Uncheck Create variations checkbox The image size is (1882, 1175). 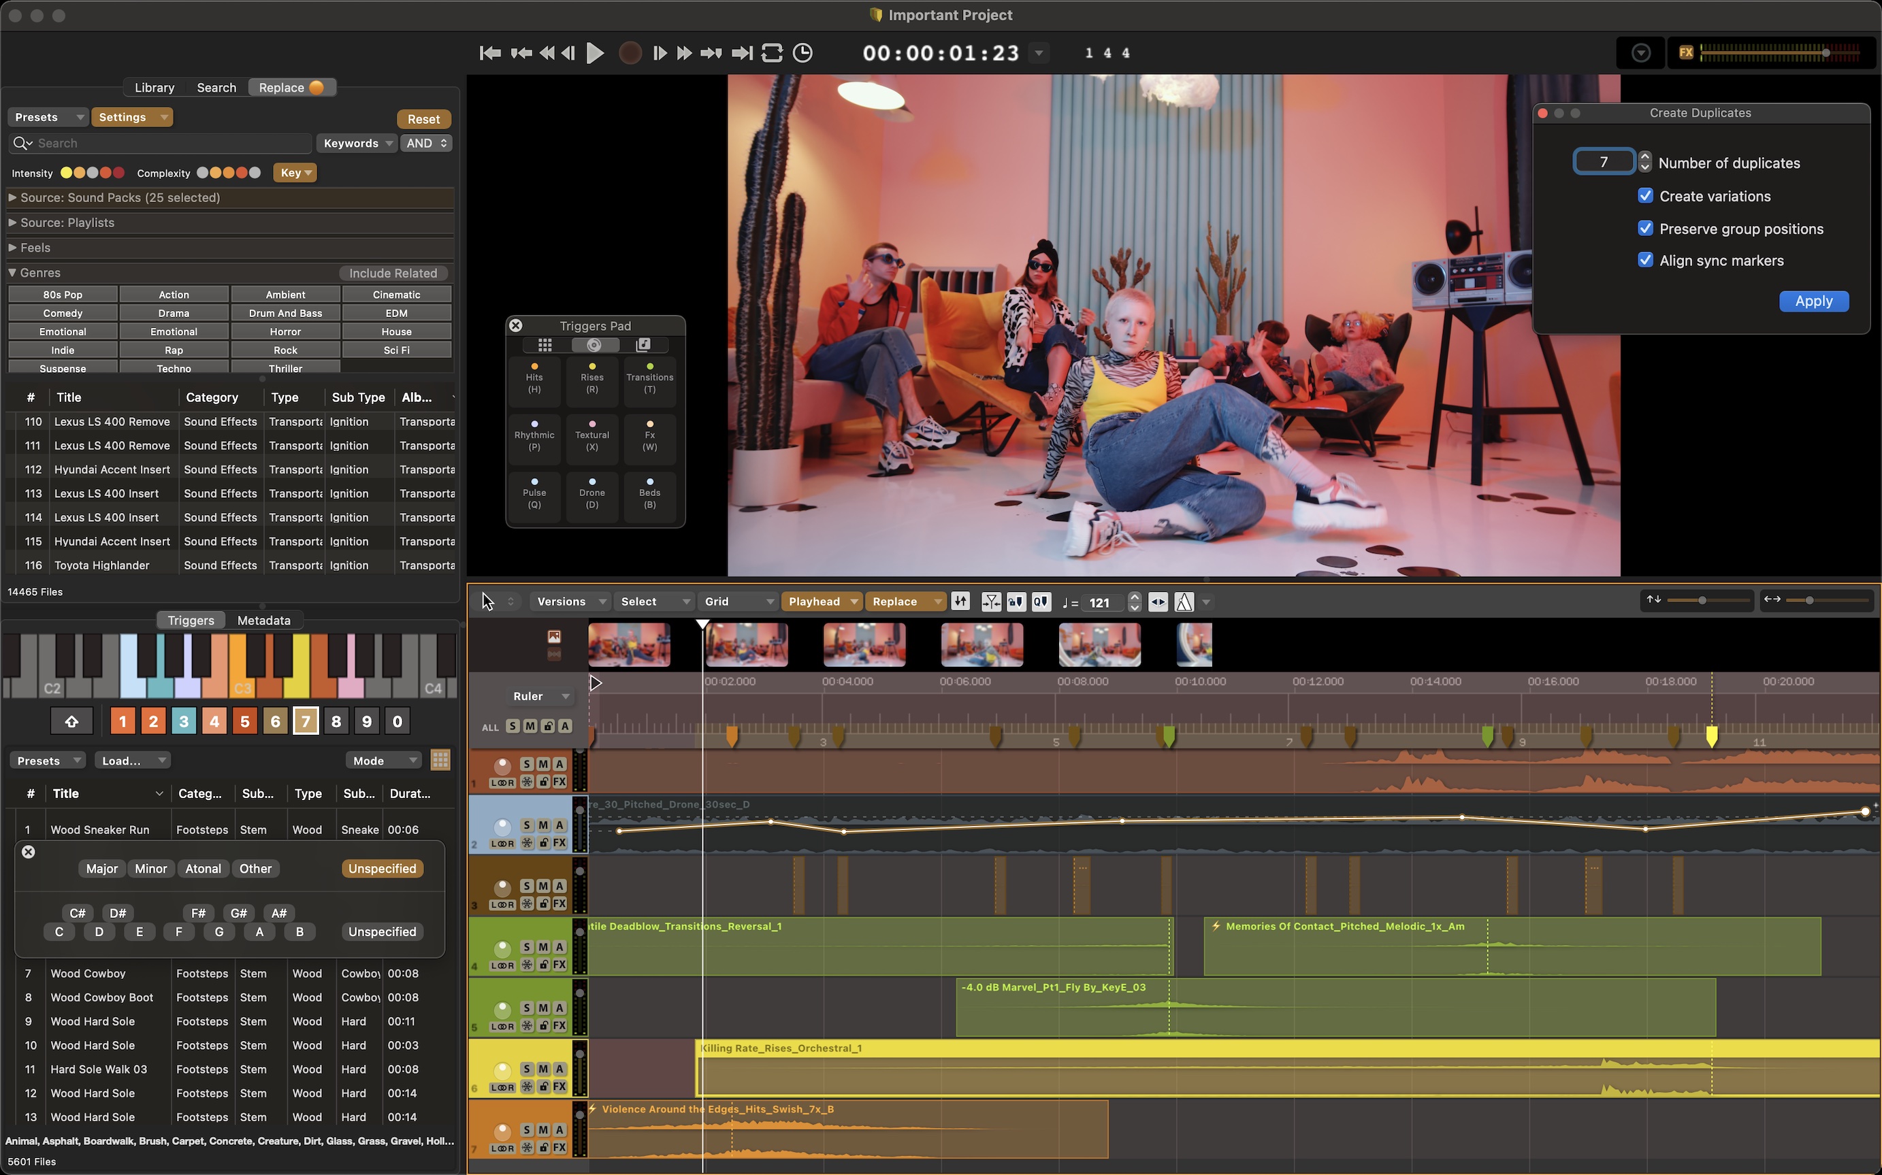1645,196
